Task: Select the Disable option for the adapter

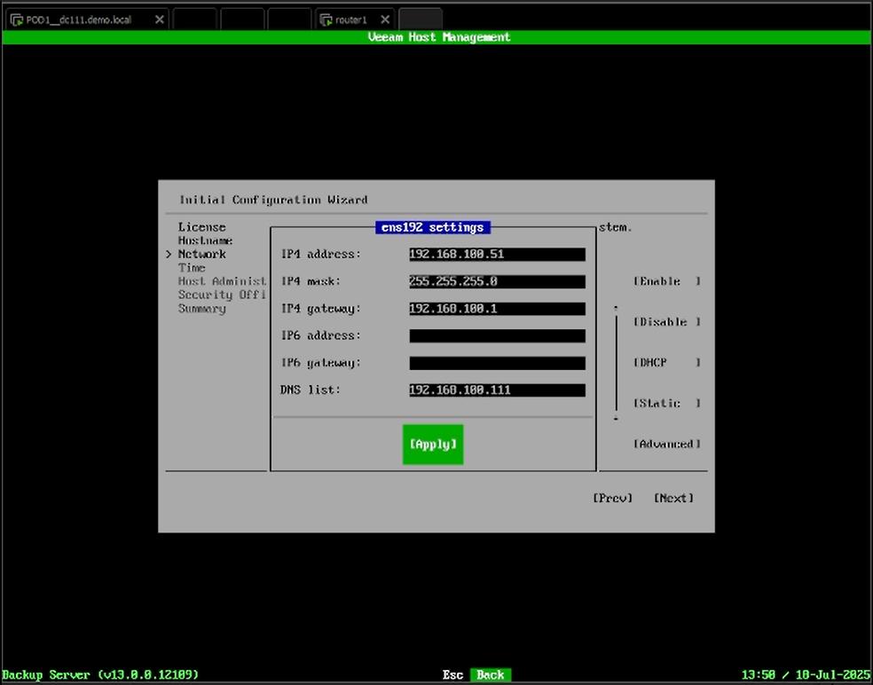Action: [667, 322]
